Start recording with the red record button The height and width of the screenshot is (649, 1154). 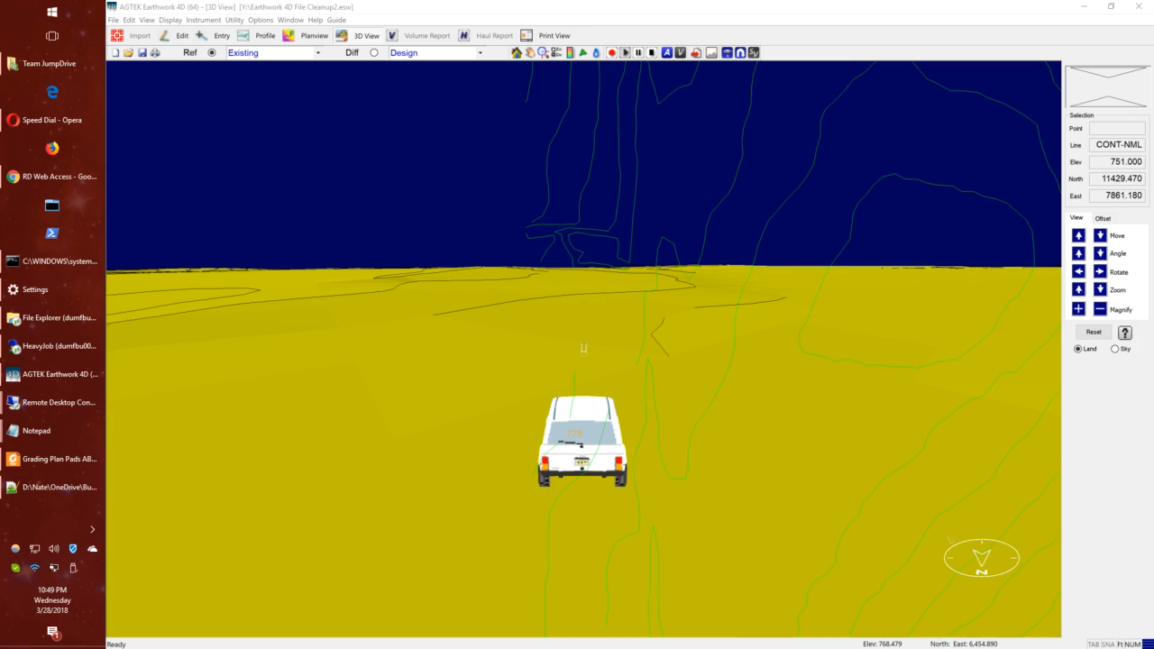611,52
